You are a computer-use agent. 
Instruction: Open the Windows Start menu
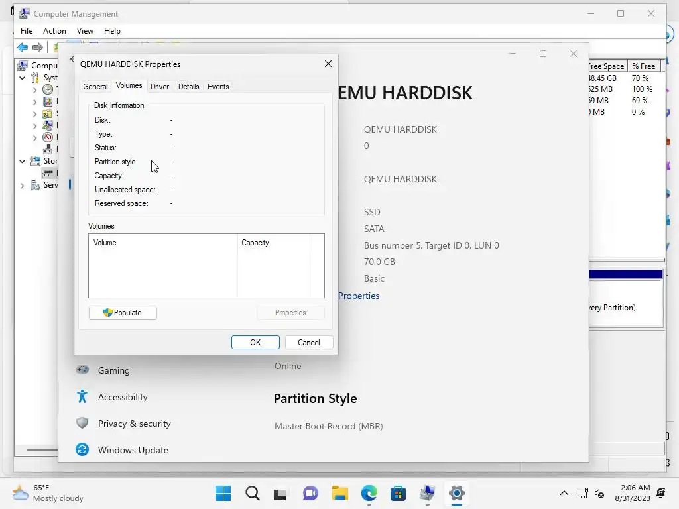[x=223, y=493]
